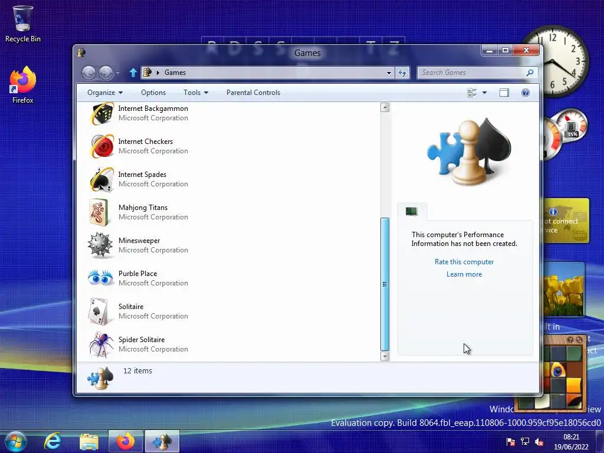Open Internet Explorer from taskbar
604x453 pixels.
52,441
